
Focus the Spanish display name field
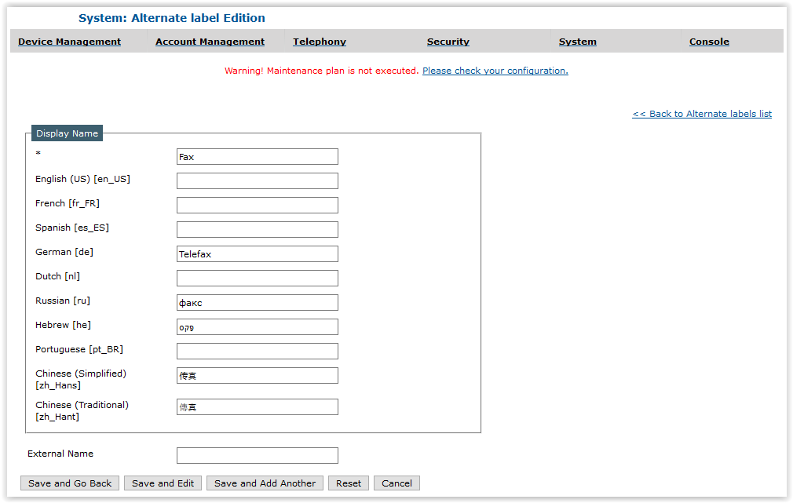click(258, 229)
